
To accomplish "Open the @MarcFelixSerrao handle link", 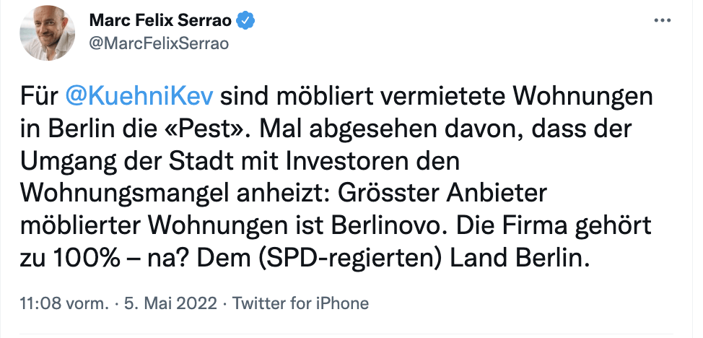I will pos(158,43).
